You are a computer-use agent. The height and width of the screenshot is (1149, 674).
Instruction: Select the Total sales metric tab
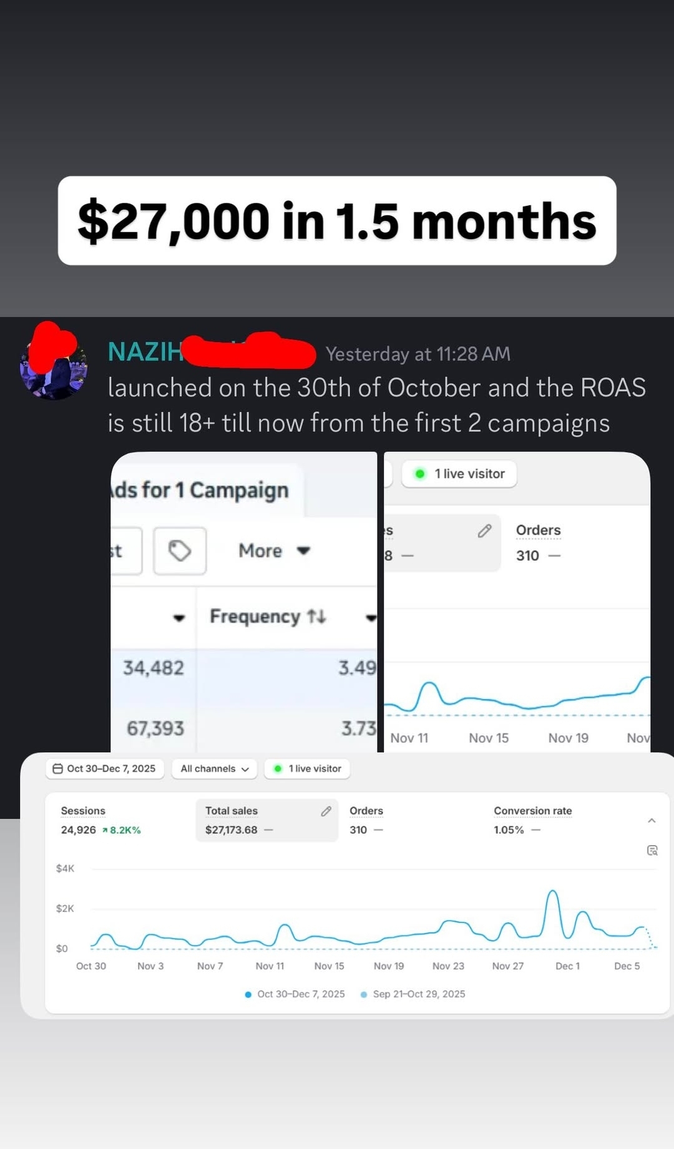point(266,820)
